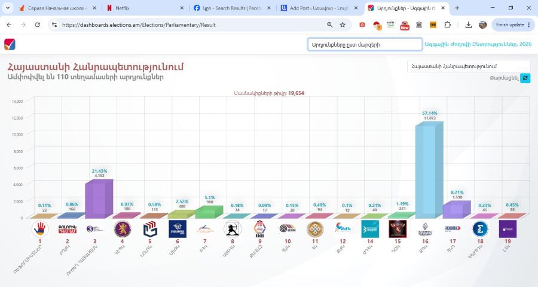Click the tall light blue 57.14% bar
Image resolution: width=538 pixels, height=287 pixels.
[429, 170]
